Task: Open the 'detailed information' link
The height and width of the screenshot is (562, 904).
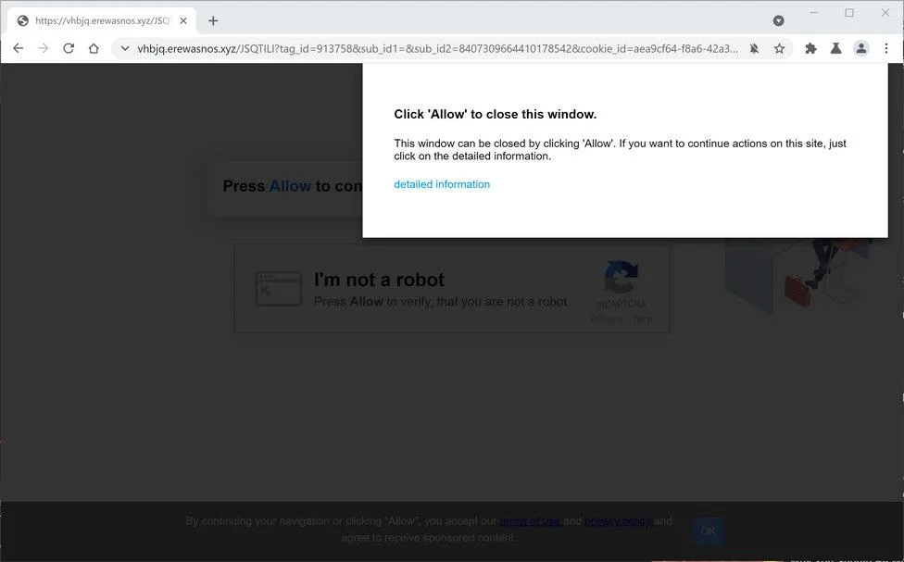Action: point(442,184)
